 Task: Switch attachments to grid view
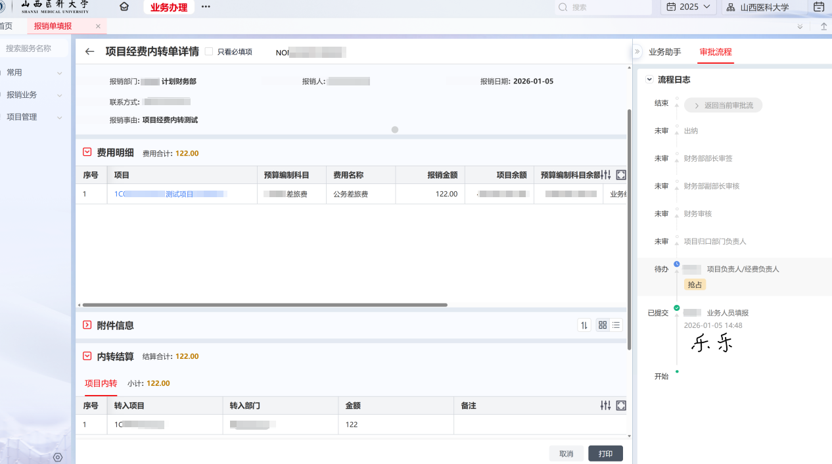[x=603, y=325]
